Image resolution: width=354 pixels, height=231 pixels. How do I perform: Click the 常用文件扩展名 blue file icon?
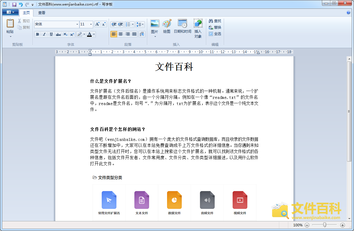click(109, 200)
